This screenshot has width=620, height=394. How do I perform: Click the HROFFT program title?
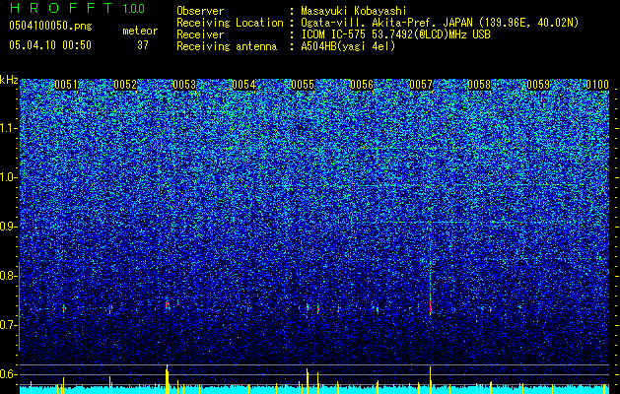coord(62,8)
